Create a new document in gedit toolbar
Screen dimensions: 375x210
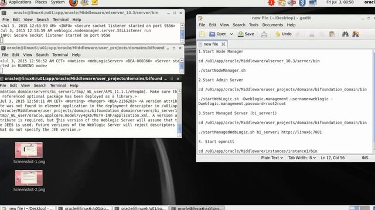(x=202, y=34)
